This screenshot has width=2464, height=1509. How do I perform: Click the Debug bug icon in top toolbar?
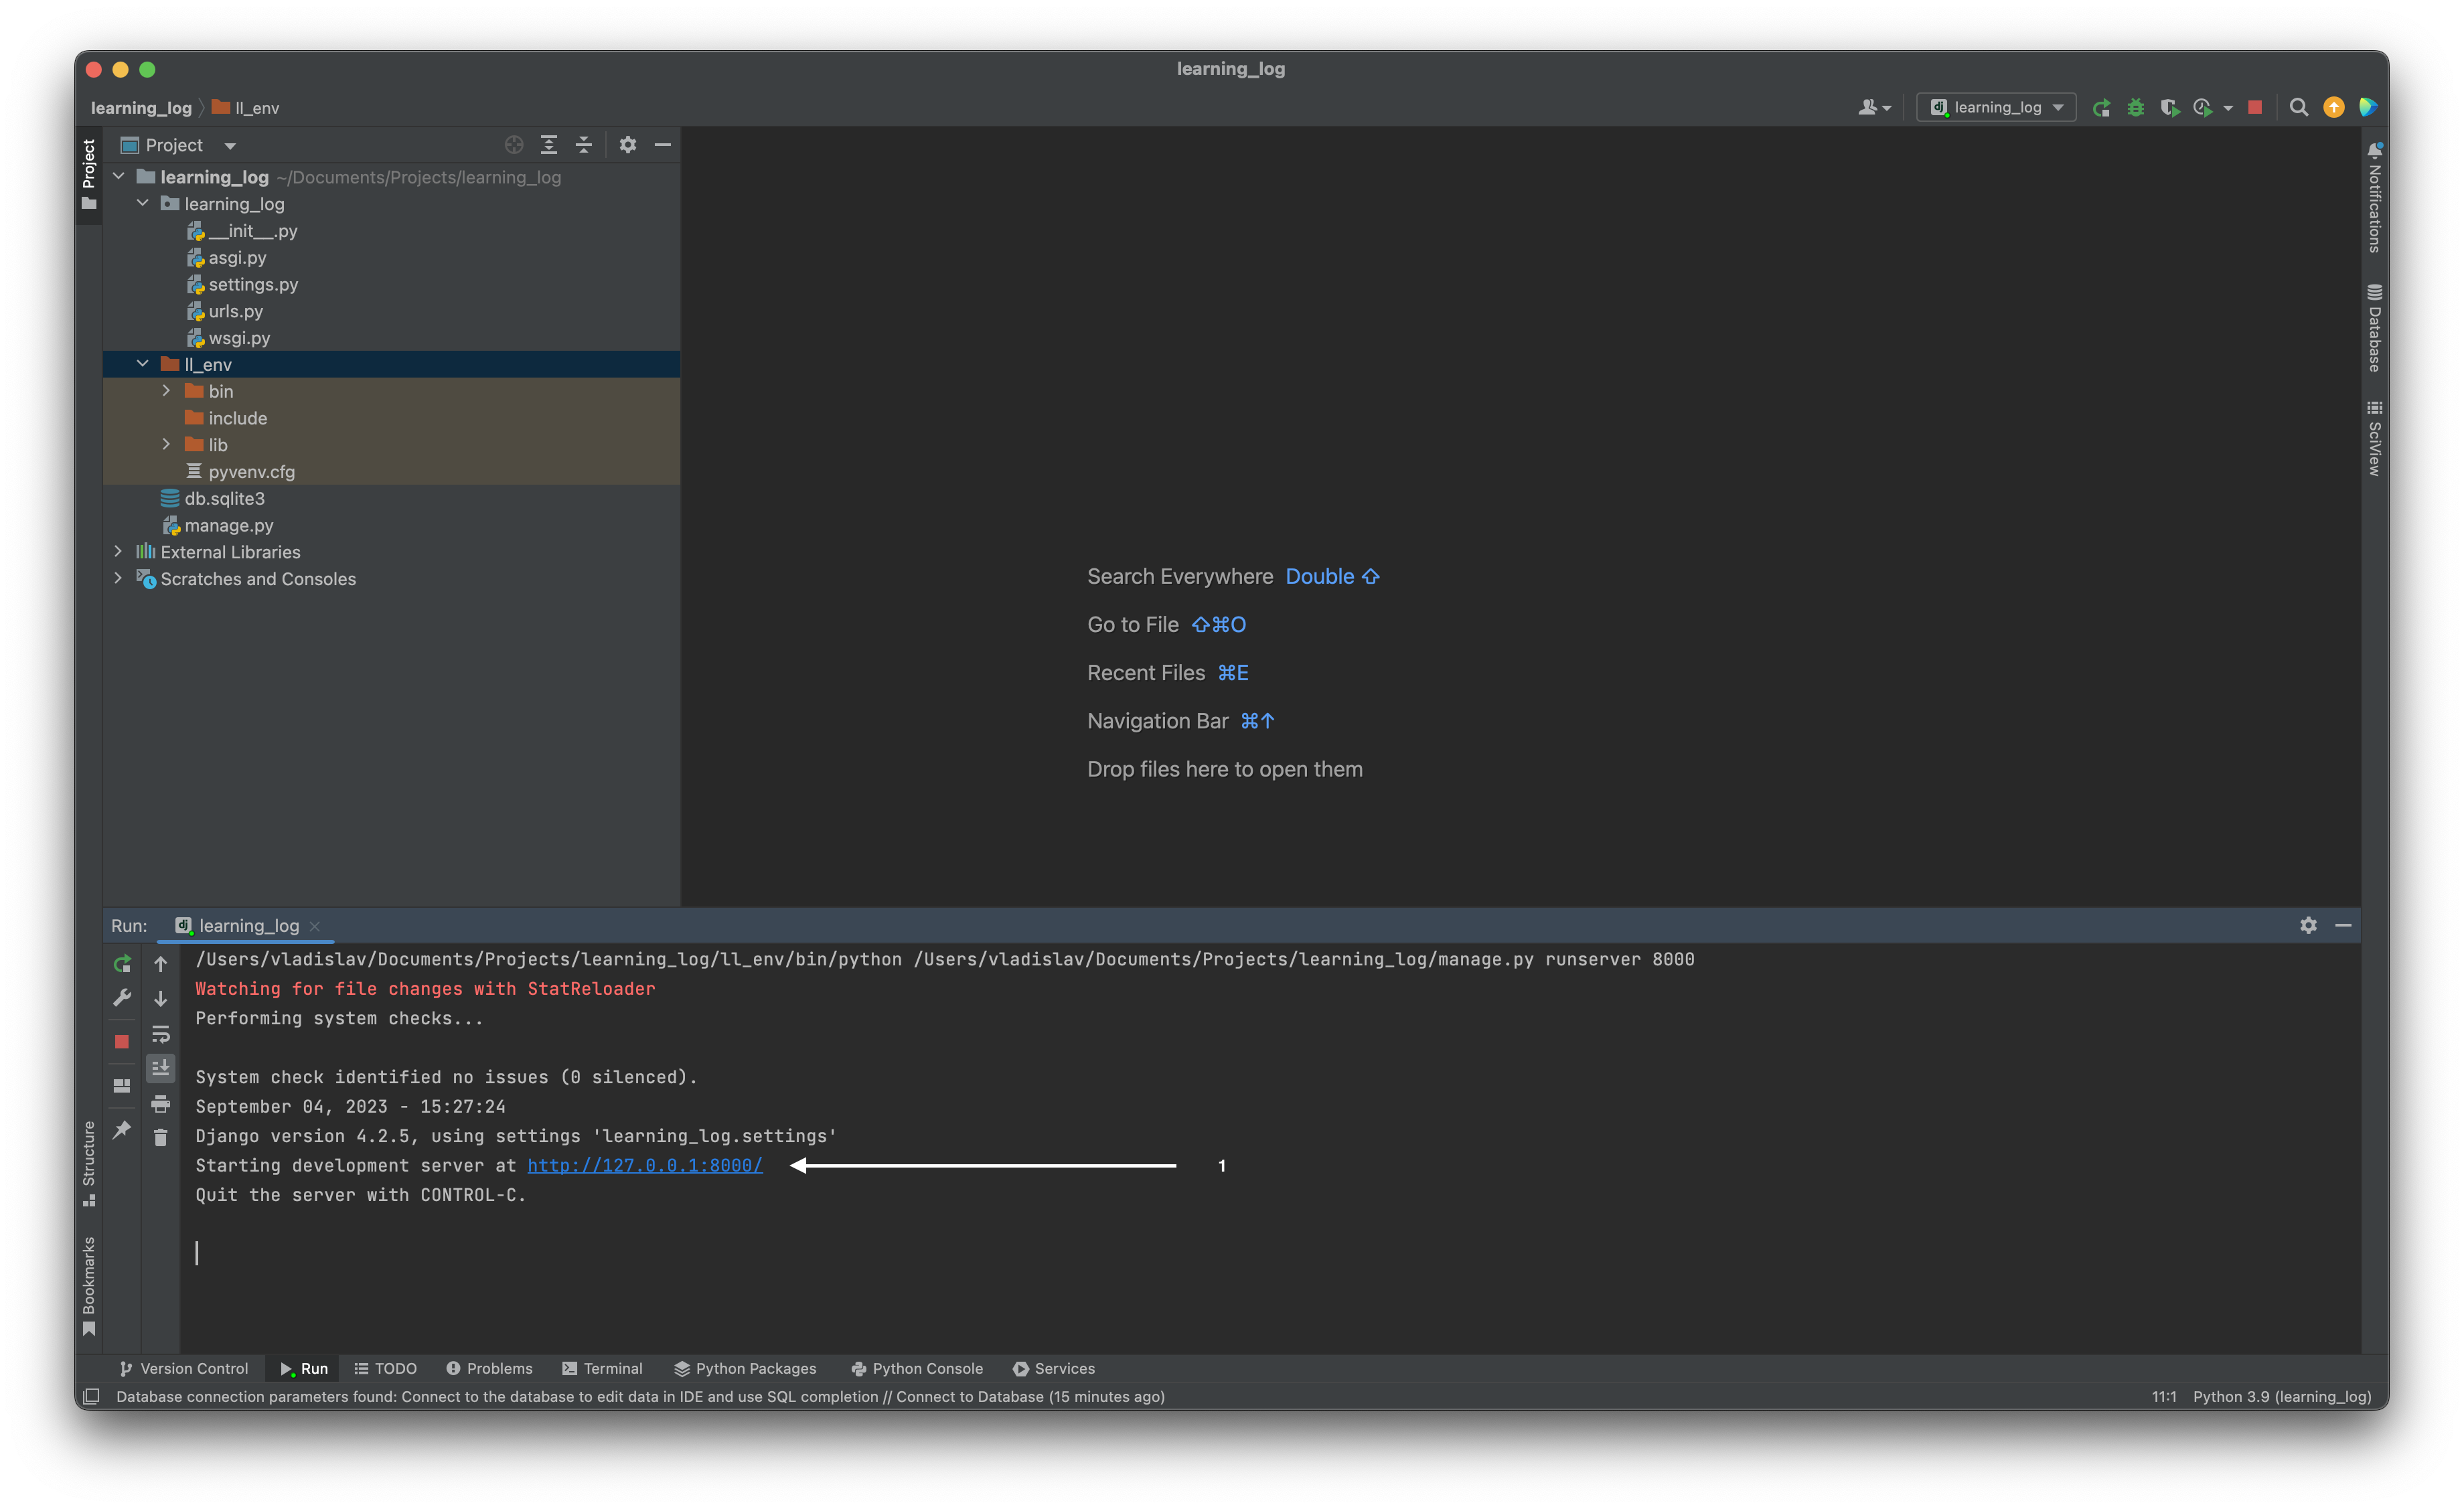coord(2135,107)
